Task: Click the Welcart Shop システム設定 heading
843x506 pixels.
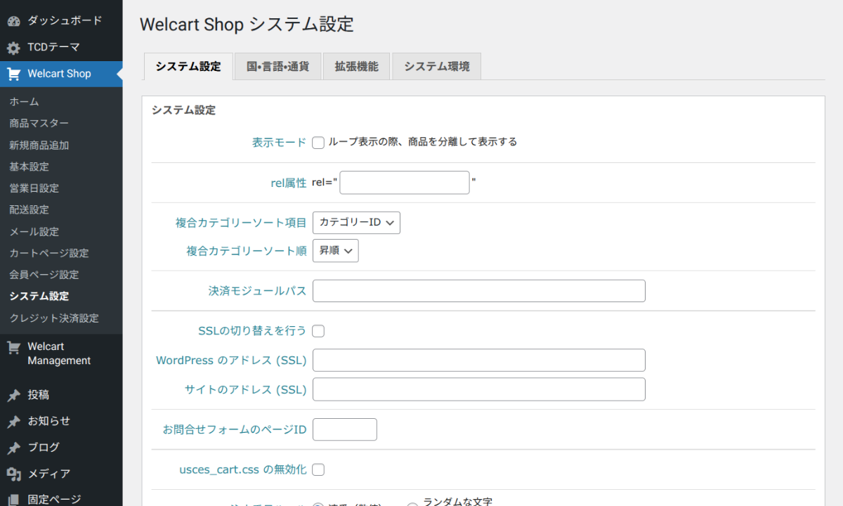Action: 247,25
